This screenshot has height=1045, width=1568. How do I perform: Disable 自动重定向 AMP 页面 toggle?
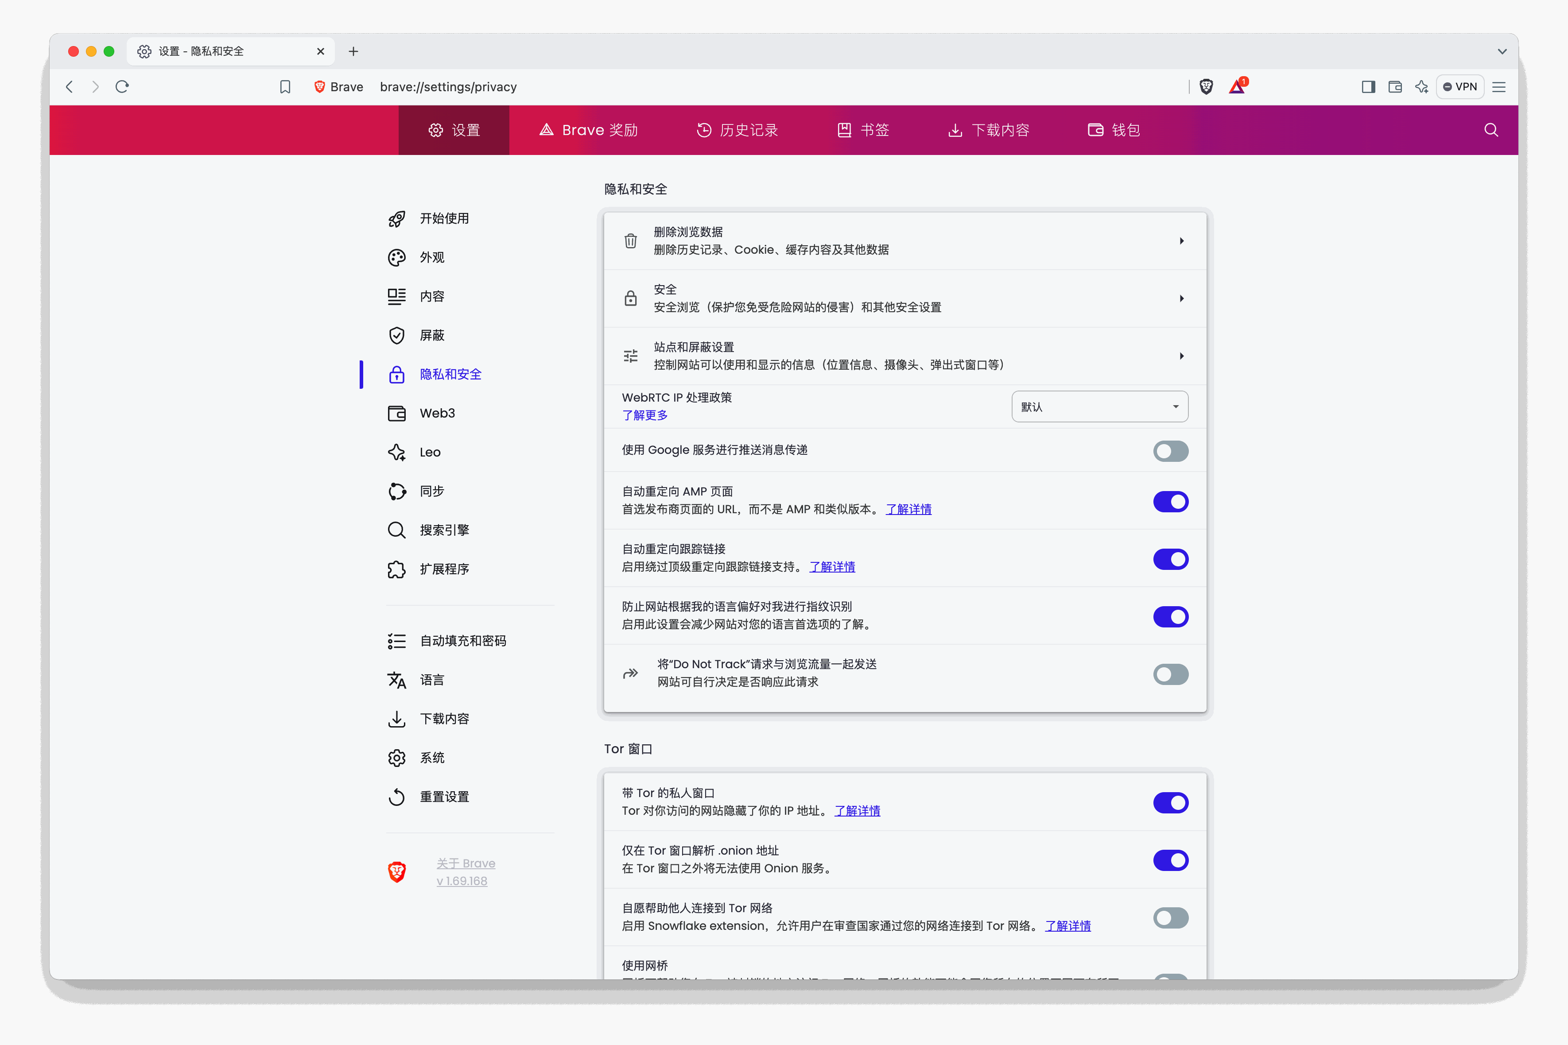tap(1171, 501)
